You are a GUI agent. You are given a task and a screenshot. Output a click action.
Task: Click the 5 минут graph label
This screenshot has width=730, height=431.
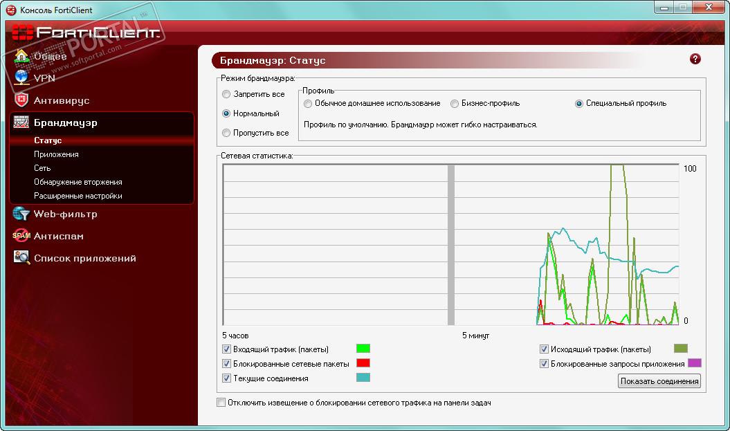(475, 335)
